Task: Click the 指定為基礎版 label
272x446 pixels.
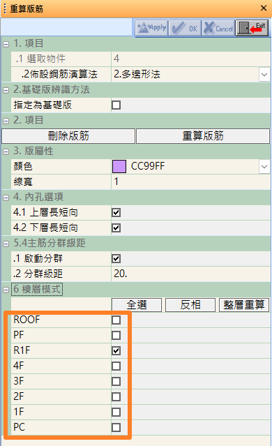Action: click(x=43, y=105)
